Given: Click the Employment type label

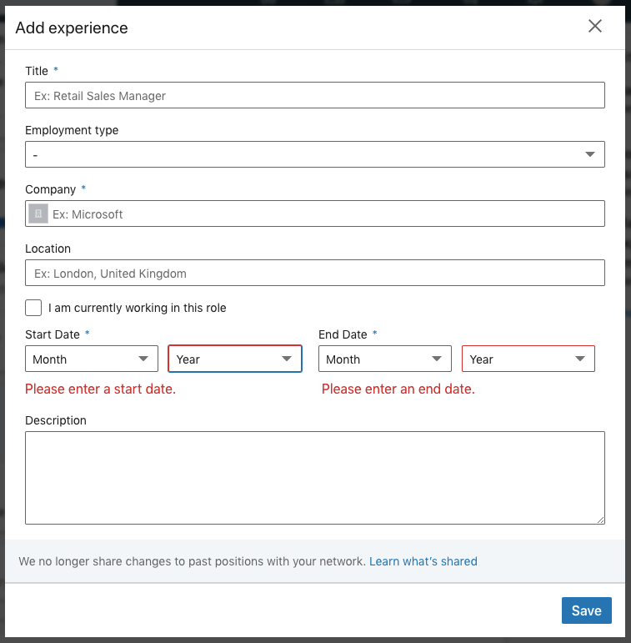Looking at the screenshot, I should 72,130.
